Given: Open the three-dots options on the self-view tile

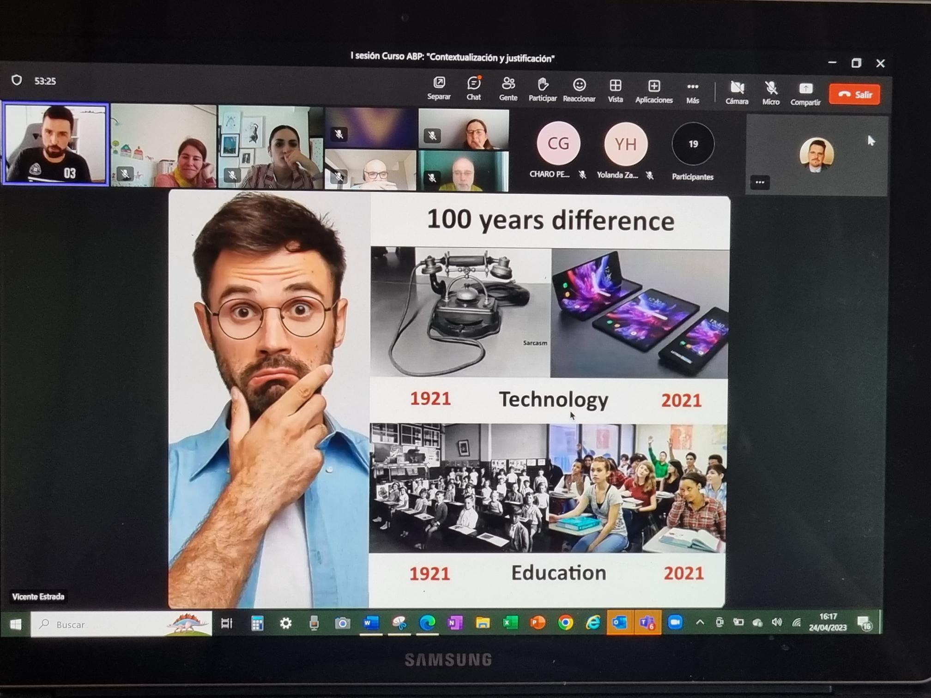Looking at the screenshot, I should 760,182.
